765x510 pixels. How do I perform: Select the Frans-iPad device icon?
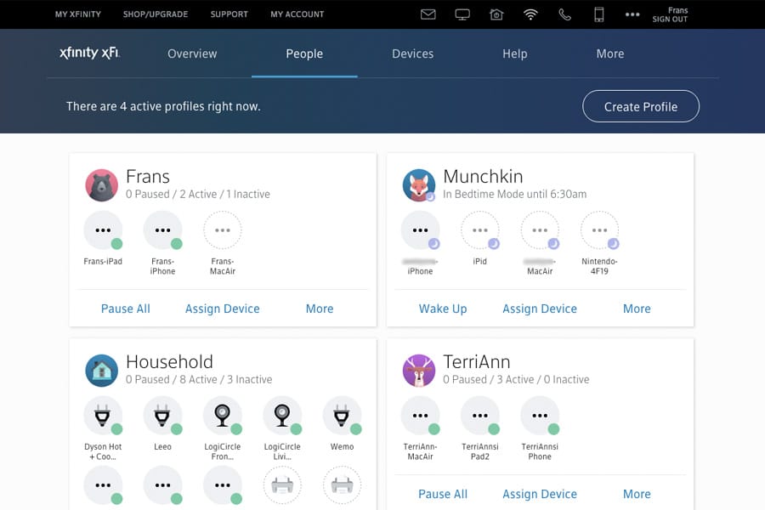(103, 229)
